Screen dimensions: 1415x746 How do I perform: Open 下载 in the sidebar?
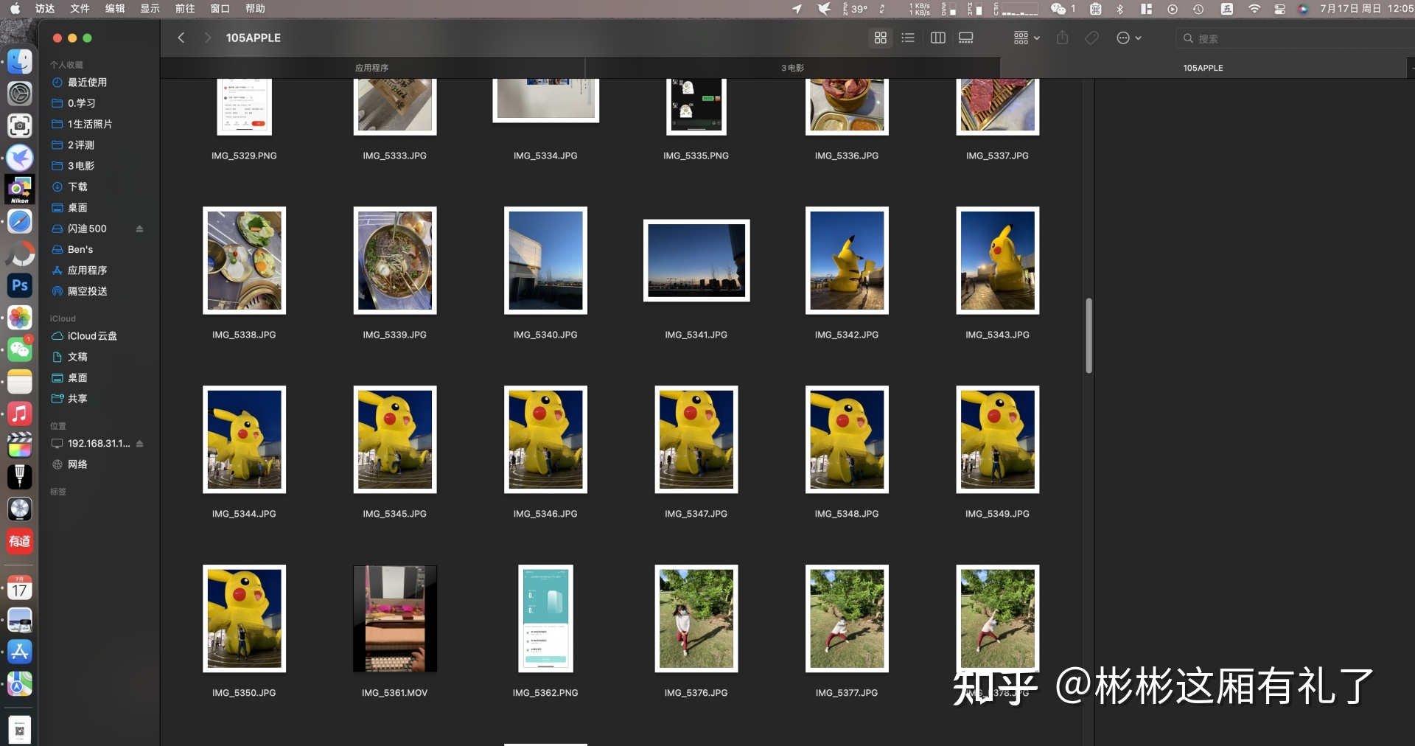tap(77, 186)
